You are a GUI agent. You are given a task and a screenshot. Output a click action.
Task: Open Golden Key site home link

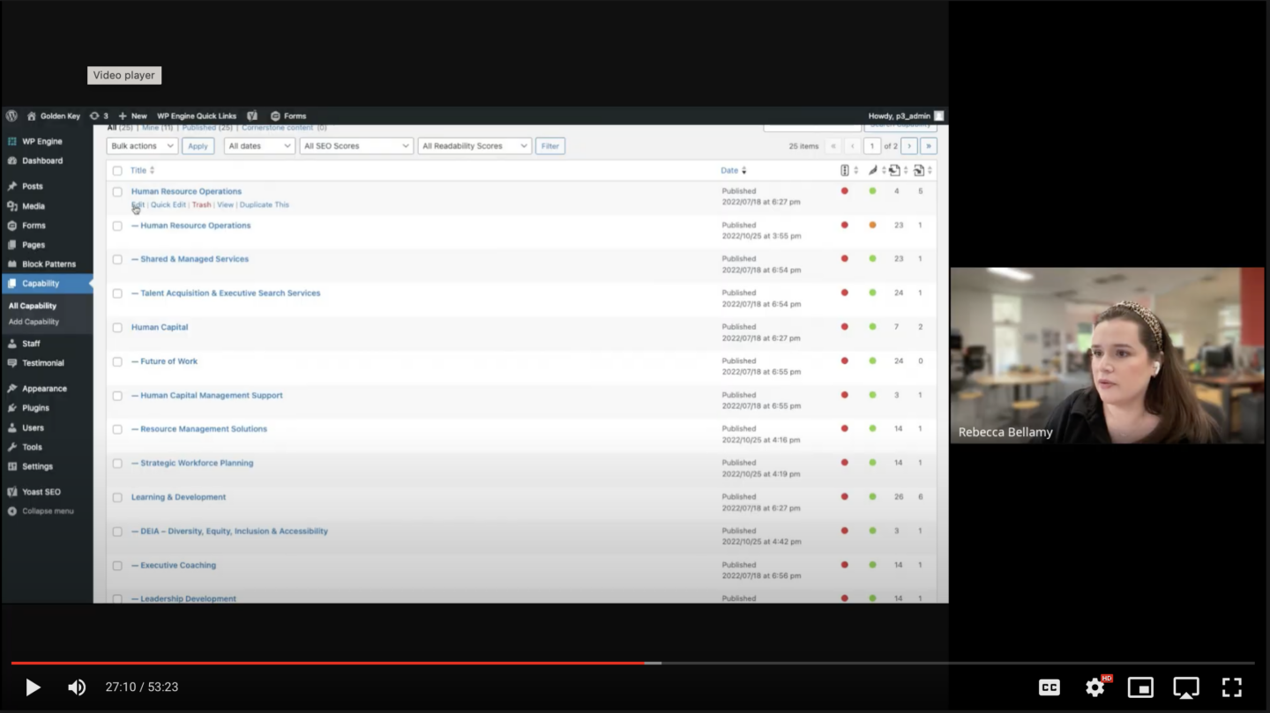click(x=54, y=115)
